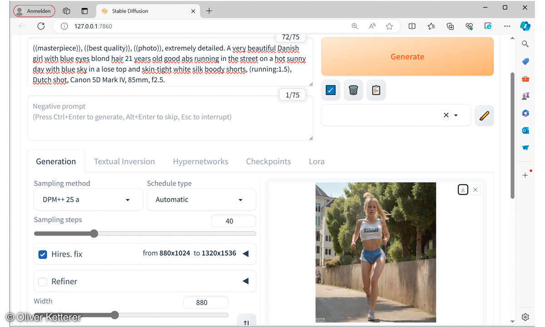This screenshot has width=545, height=327.
Task: Open the tab actions menu icon
Action: (x=84, y=11)
